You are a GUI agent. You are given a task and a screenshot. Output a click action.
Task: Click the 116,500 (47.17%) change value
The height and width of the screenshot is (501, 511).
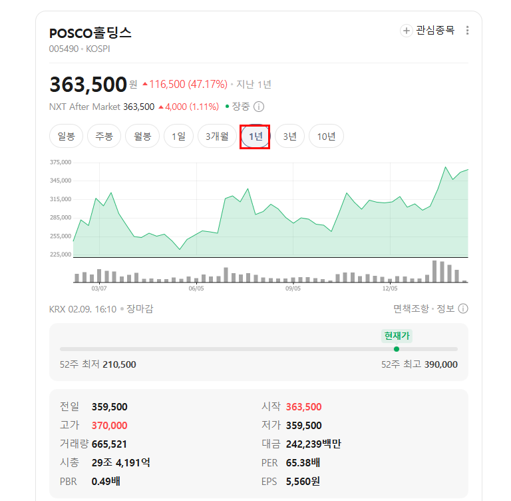point(185,84)
